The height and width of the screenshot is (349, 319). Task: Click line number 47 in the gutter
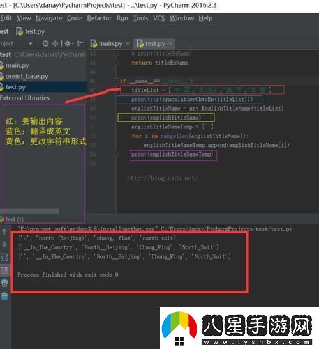93,90
